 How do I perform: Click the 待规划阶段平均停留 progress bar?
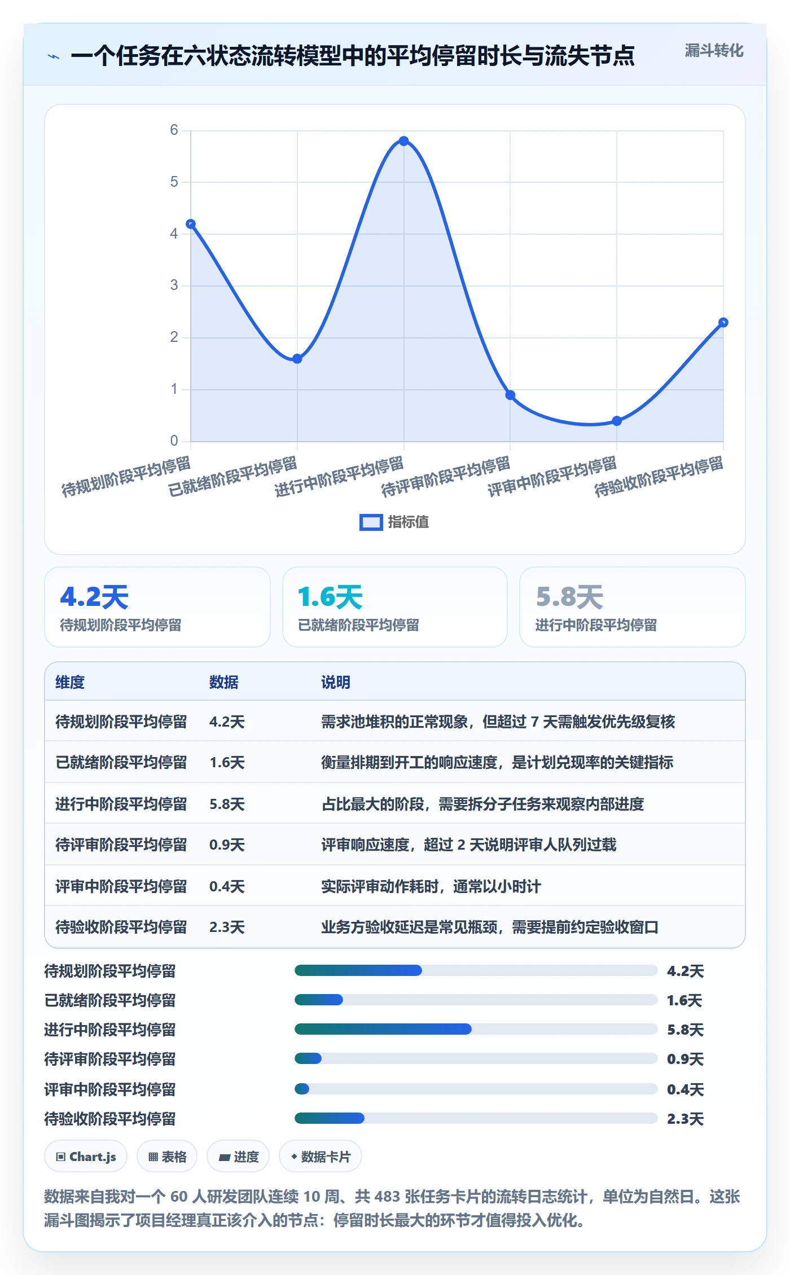476,970
